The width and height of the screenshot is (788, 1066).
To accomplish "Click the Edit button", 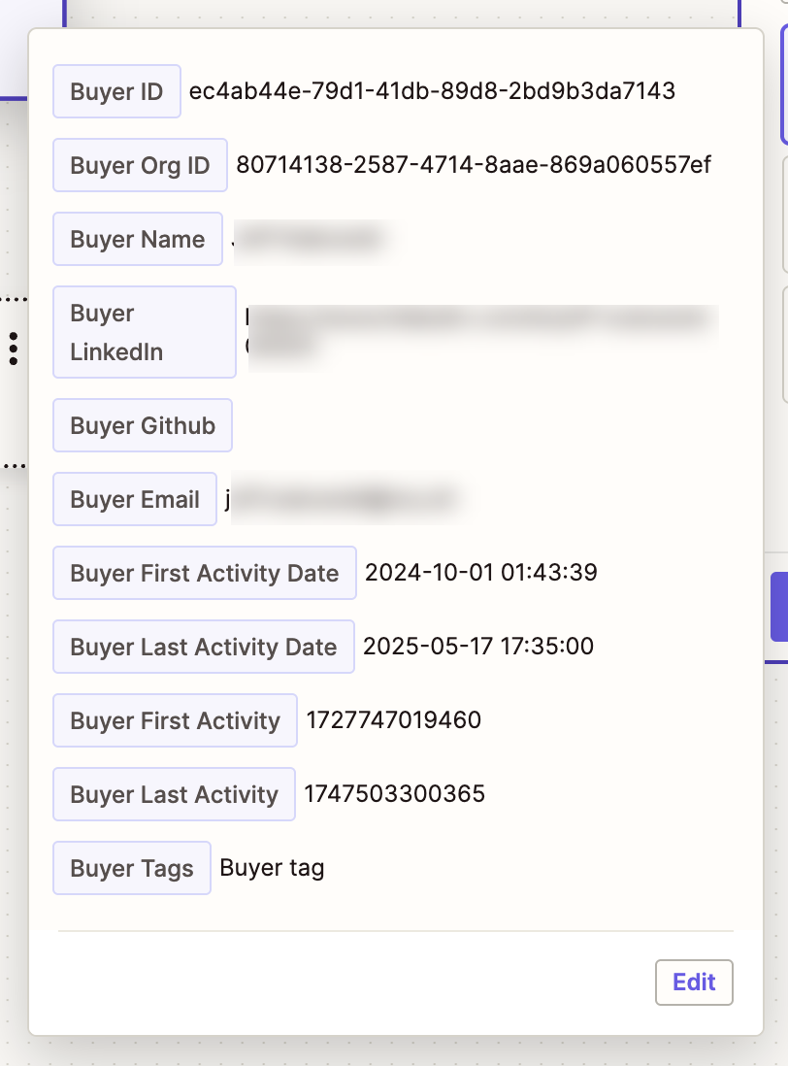I will pos(694,983).
